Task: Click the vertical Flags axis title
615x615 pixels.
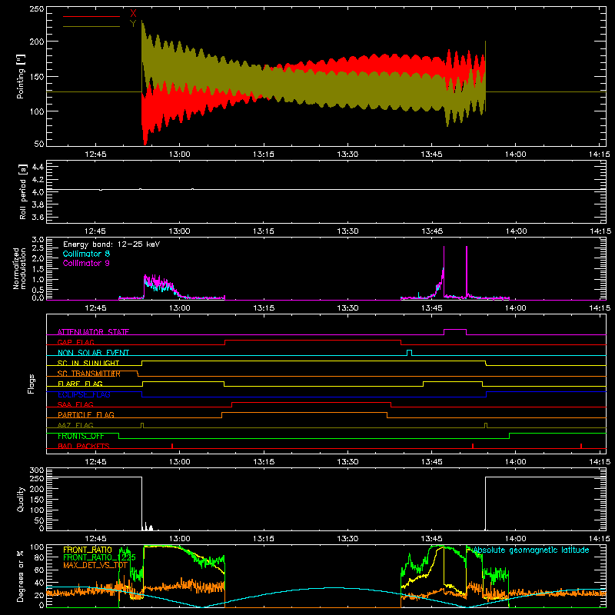Action: pos(31,384)
